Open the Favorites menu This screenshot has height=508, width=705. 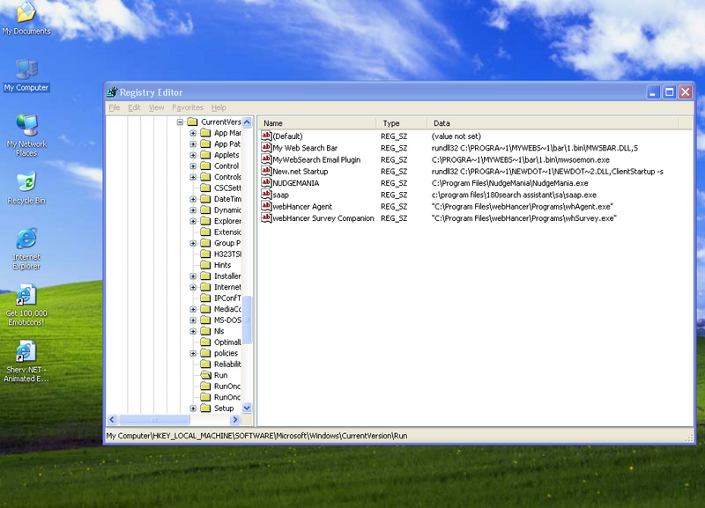pos(188,107)
